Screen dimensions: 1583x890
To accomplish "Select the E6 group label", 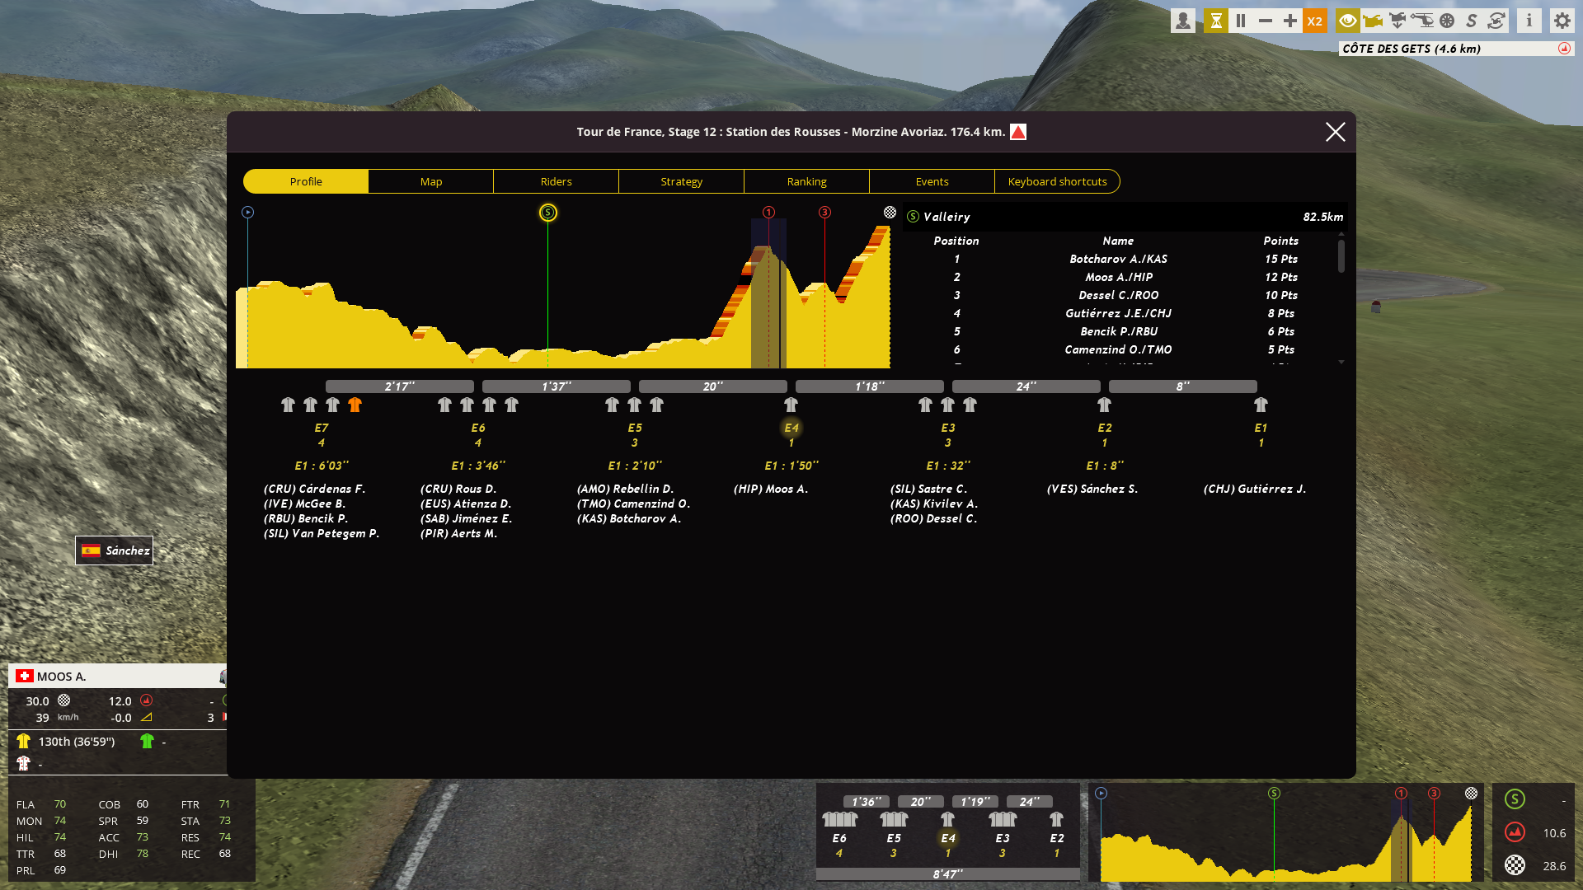I will (478, 428).
